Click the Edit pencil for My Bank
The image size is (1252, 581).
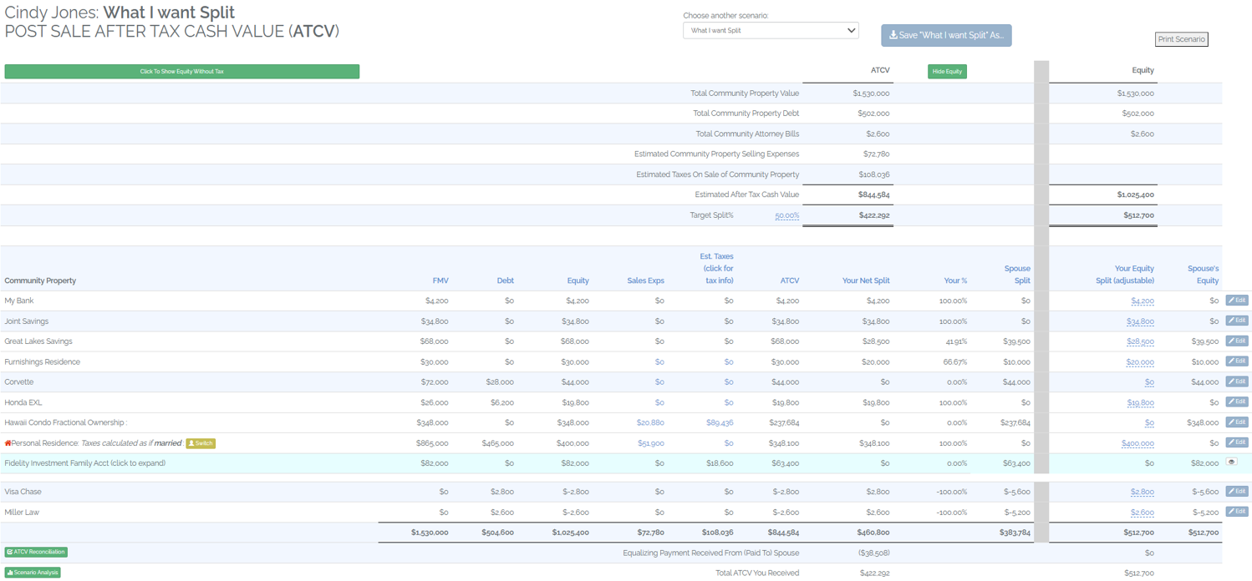(1236, 301)
